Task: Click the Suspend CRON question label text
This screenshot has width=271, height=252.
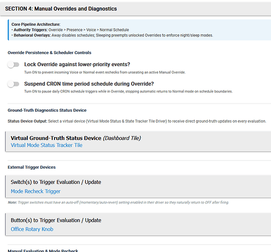Action: tap(89, 84)
